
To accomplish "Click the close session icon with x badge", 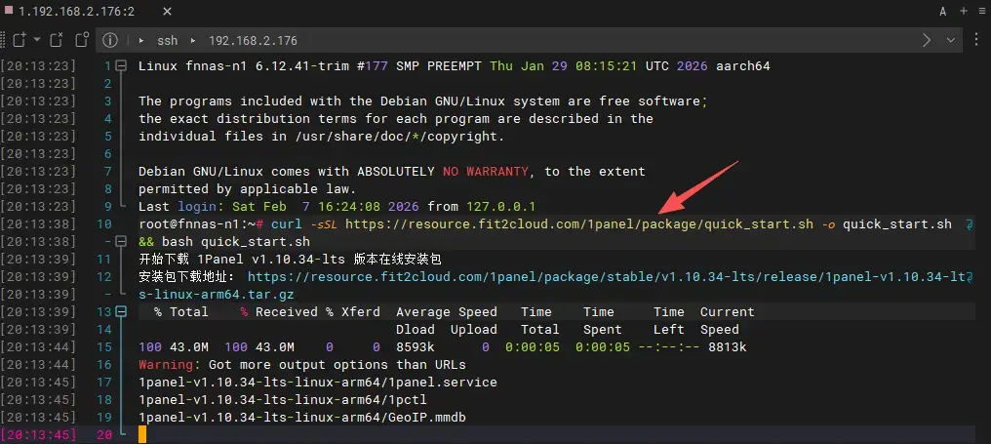I will pyautogui.click(x=57, y=40).
